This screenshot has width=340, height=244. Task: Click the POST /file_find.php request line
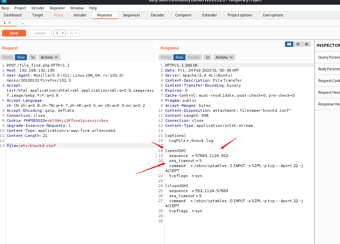point(38,65)
